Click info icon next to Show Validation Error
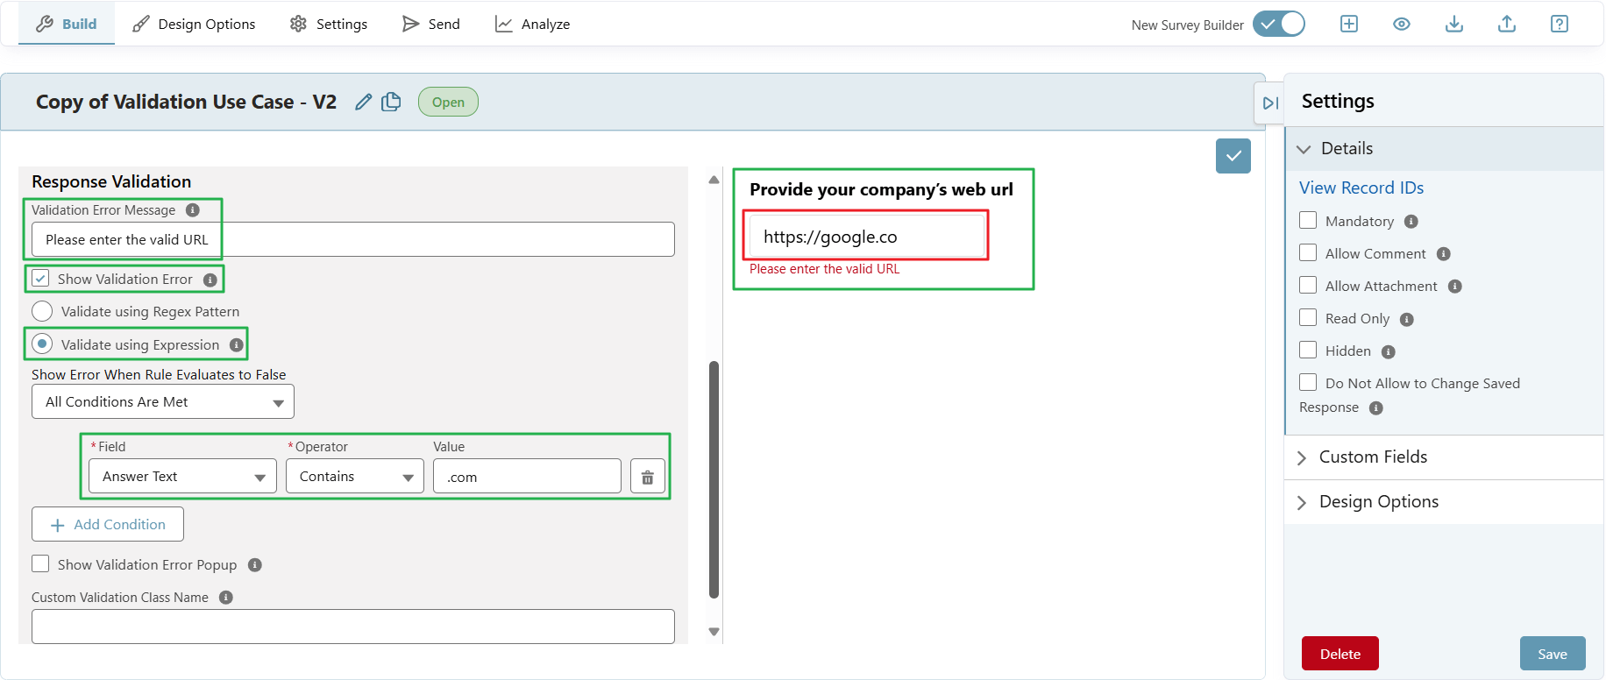 point(210,280)
